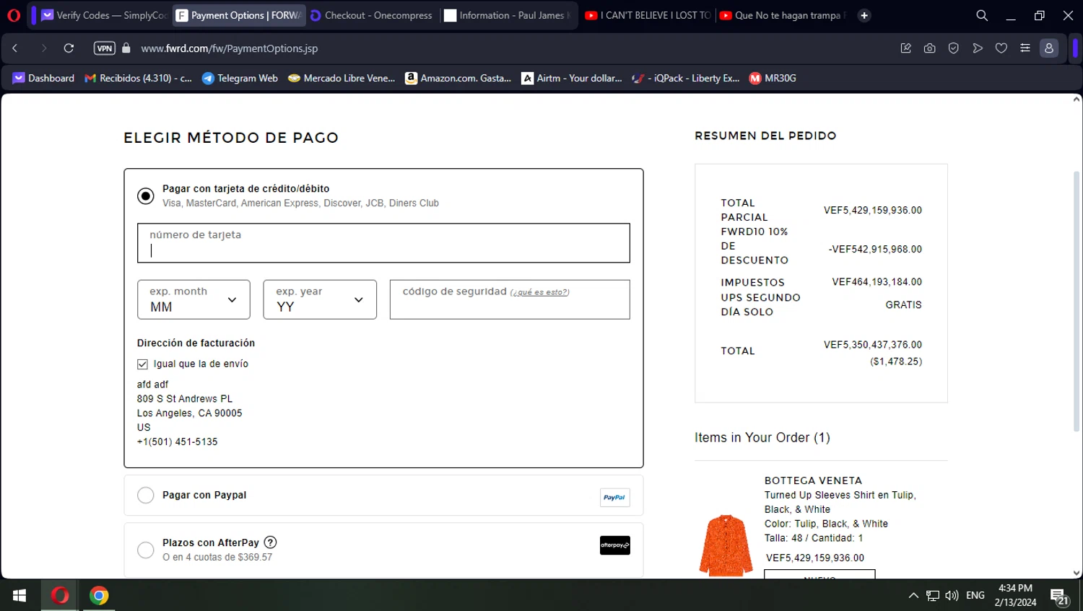This screenshot has width=1083, height=611.
Task: Select Pagar con tarjeta de crédito/débito option
Action: 146,196
